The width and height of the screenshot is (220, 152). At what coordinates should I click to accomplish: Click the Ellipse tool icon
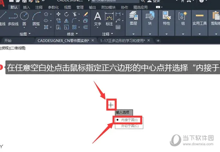coord(46,21)
